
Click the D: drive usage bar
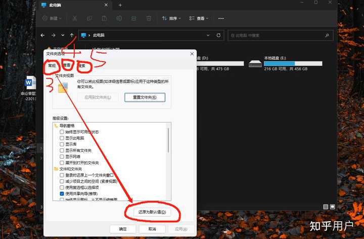[x=220, y=63]
